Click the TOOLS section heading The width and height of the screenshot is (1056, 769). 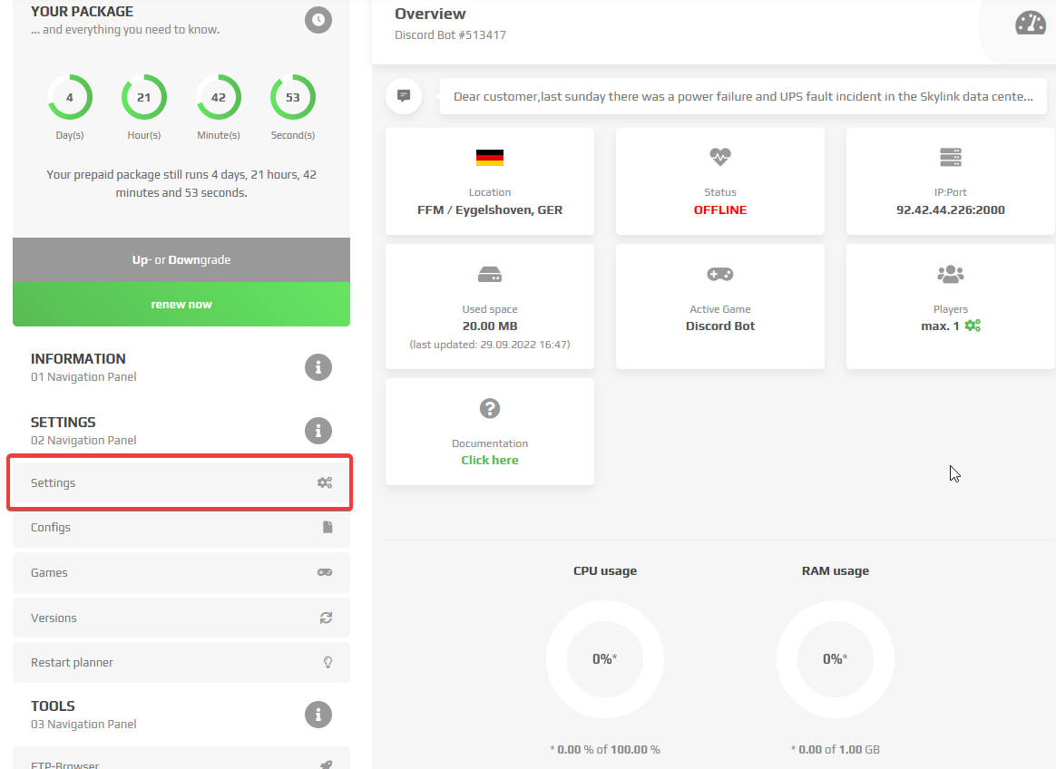point(53,706)
